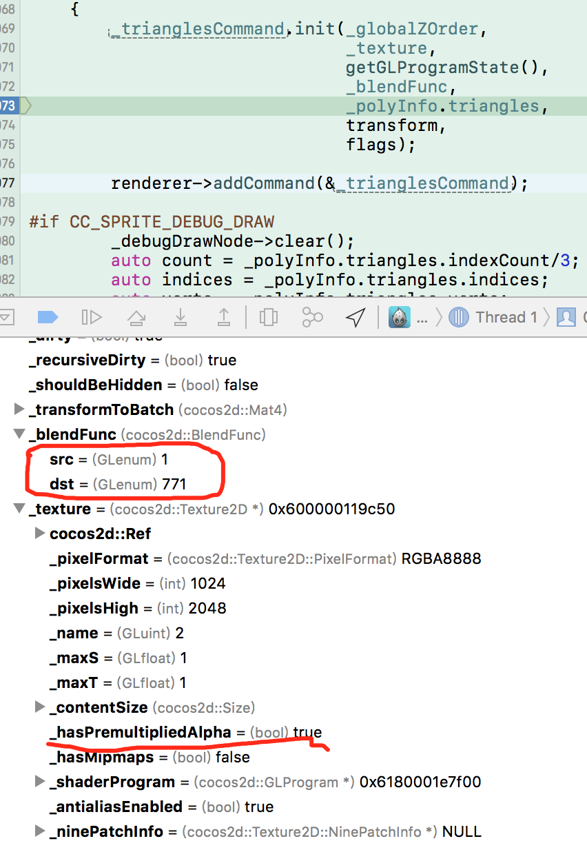Image resolution: width=587 pixels, height=841 pixels.
Task: Click the line 77 gutter number
Action: pos(8,183)
